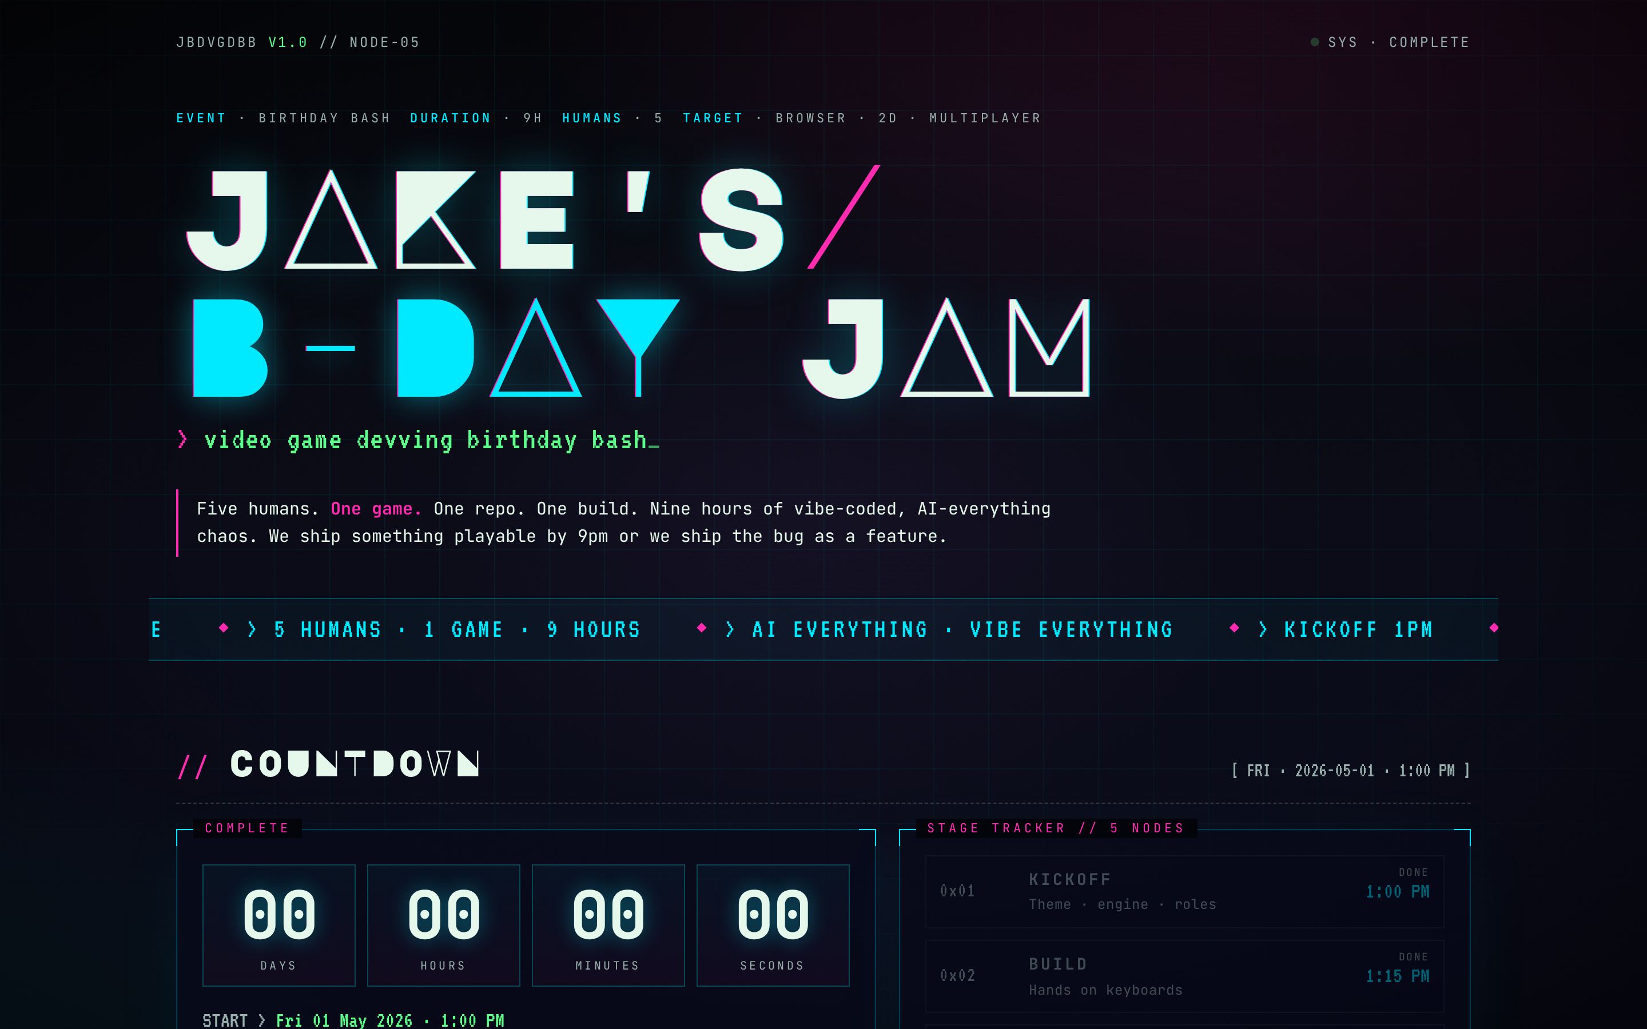Image resolution: width=1647 pixels, height=1029 pixels.
Task: Click the DONE label in the BUILD row
Action: pos(1414,957)
